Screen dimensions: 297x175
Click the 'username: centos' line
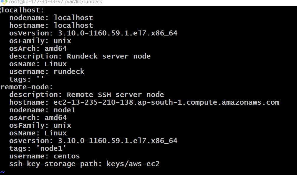click(44, 156)
